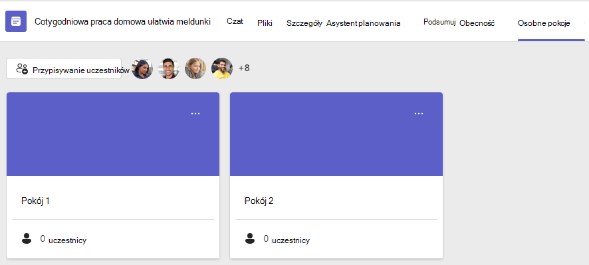Viewport: 589px width, 265px height.
Task: Select the Osobne pokoje tab
Action: [544, 23]
